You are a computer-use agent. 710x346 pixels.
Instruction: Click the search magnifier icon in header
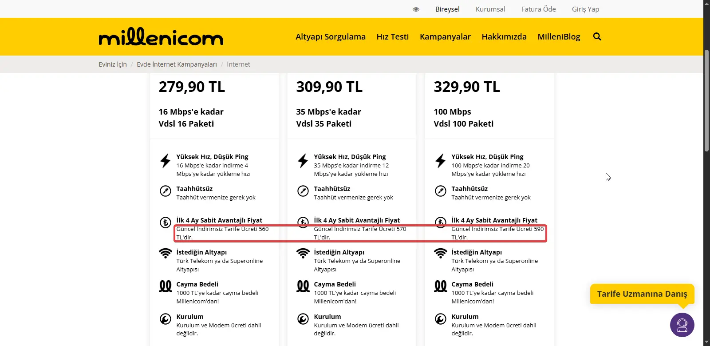click(x=597, y=36)
